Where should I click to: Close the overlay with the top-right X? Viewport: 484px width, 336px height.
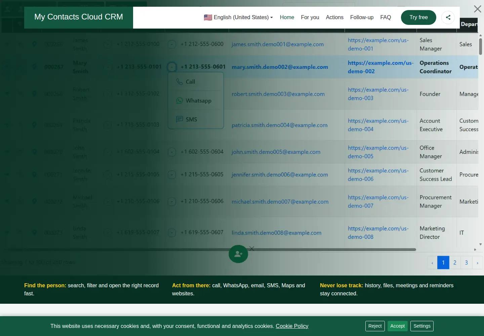478,9
